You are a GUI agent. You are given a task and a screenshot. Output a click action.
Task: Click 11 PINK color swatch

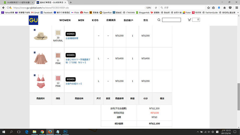tap(58, 55)
